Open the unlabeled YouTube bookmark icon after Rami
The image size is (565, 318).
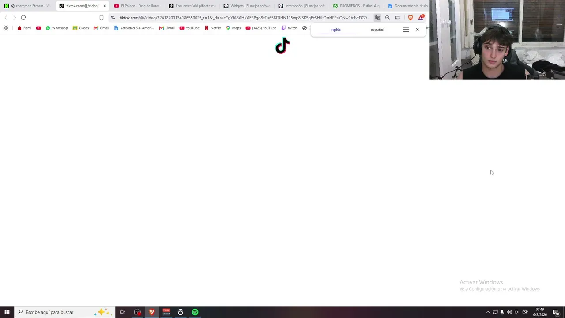(x=38, y=28)
